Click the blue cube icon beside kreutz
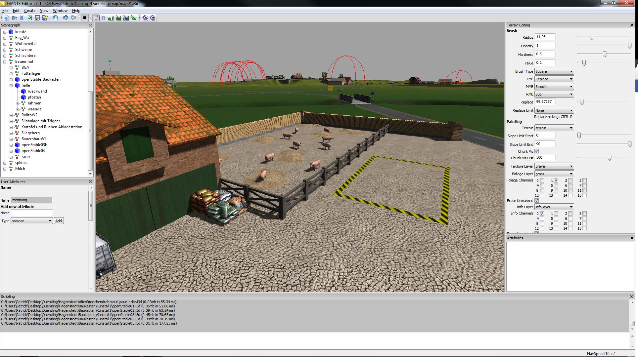This screenshot has height=357, width=638. pos(11,32)
